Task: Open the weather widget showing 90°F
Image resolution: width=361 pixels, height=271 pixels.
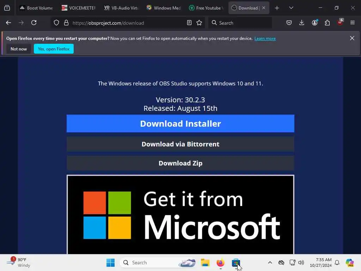Action: [x=19, y=263]
